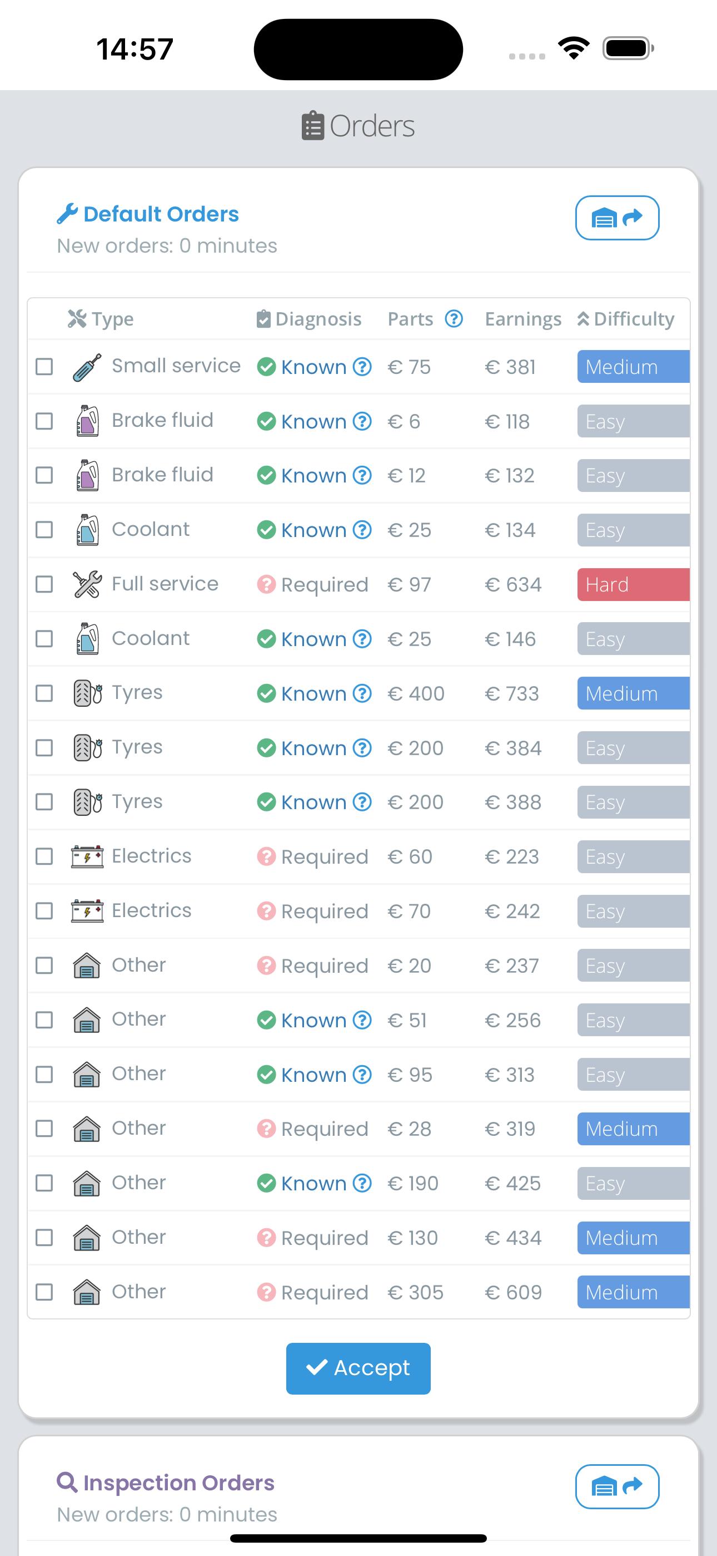Click the Small service tool icon

(87, 367)
